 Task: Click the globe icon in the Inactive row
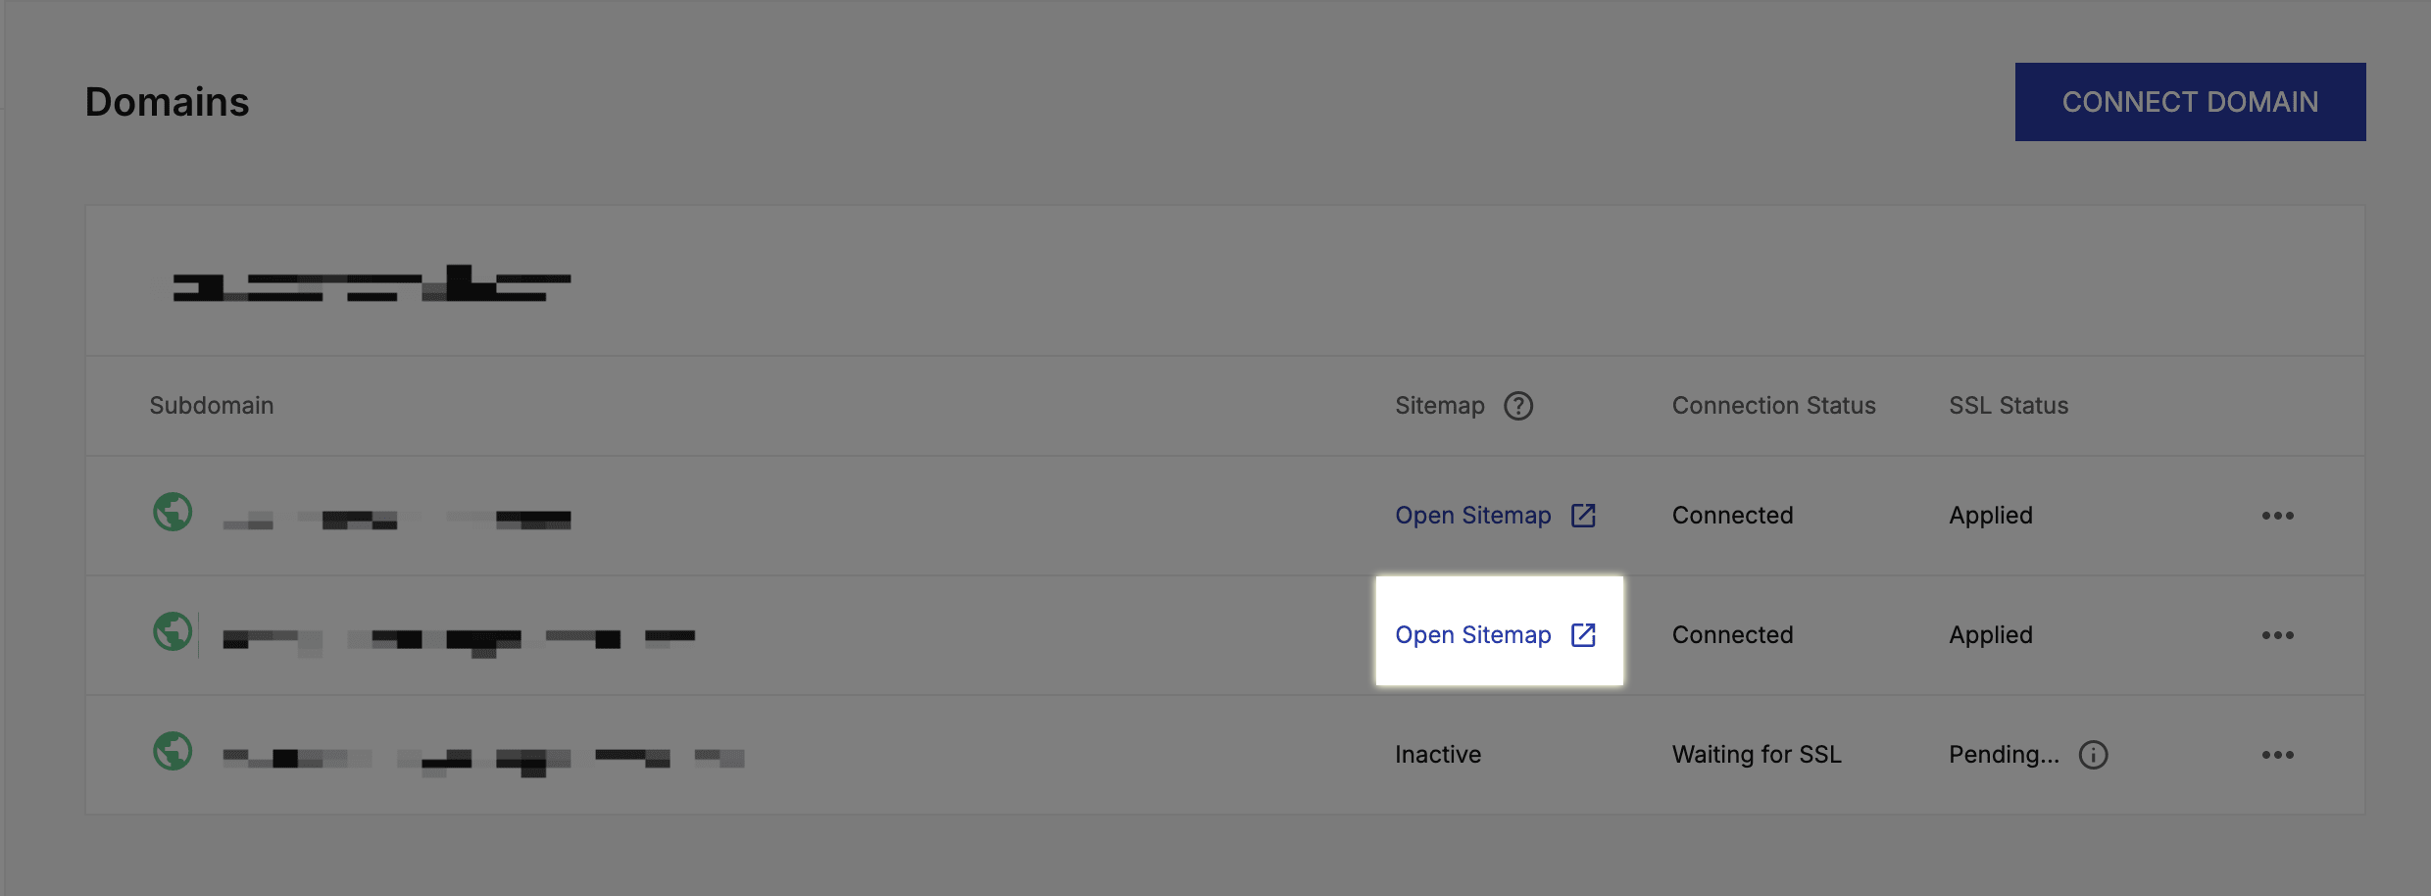pyautogui.click(x=173, y=751)
